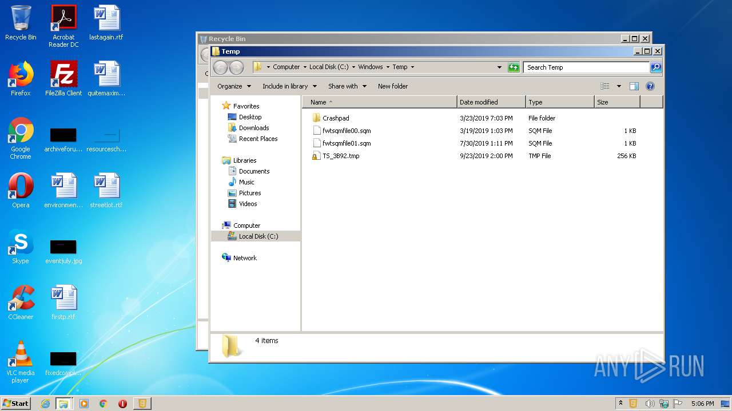Image resolution: width=732 pixels, height=411 pixels.
Task: Open Videos library
Action: point(248,204)
